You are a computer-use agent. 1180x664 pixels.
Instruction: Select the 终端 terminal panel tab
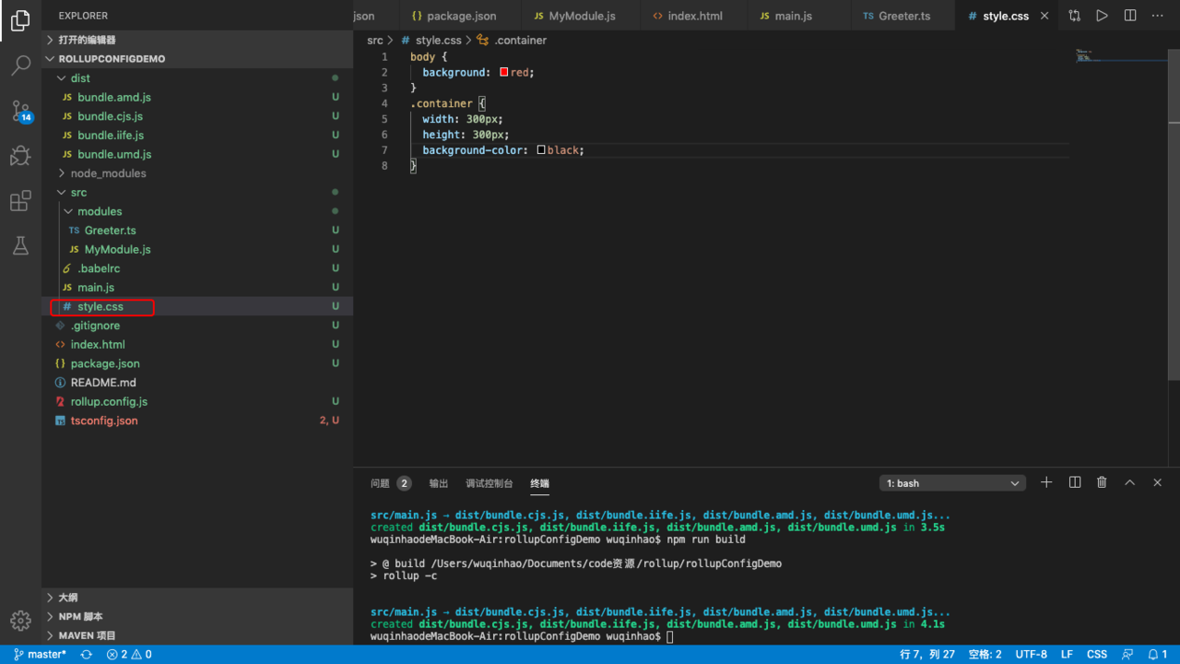[540, 483]
